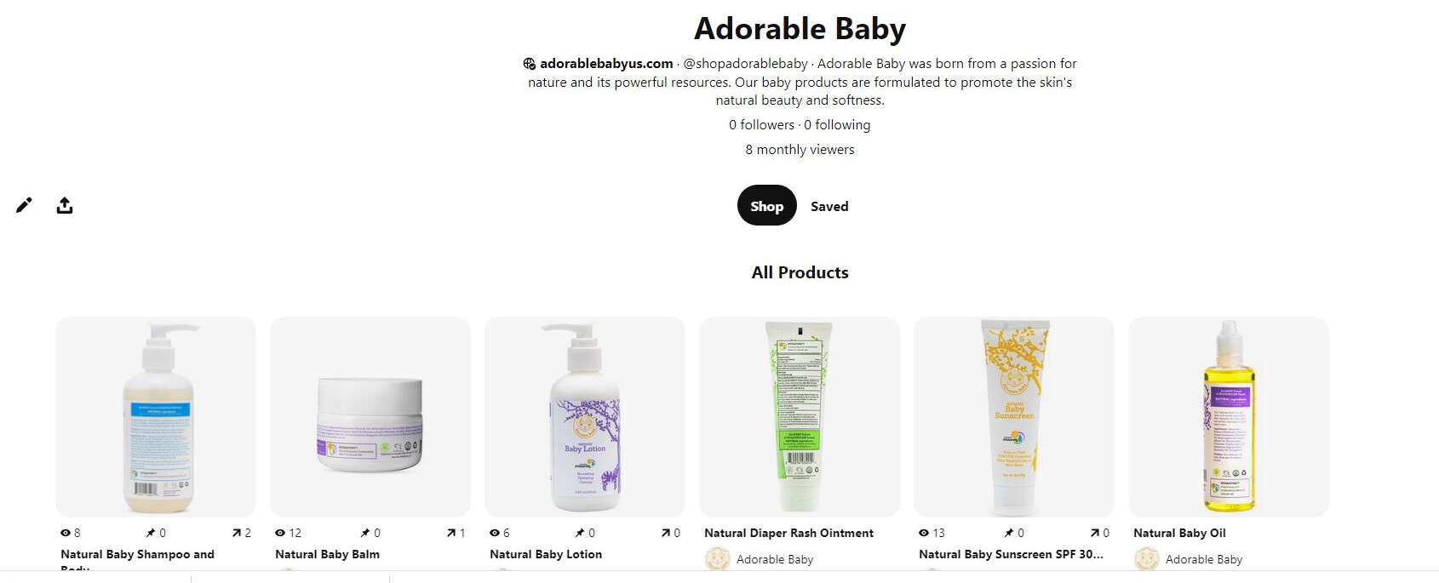
Task: Click the edit profile pencil icon
Action: (x=24, y=205)
